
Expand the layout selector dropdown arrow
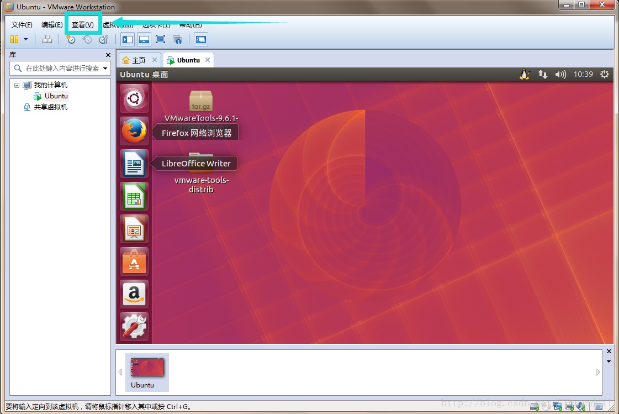coord(24,39)
